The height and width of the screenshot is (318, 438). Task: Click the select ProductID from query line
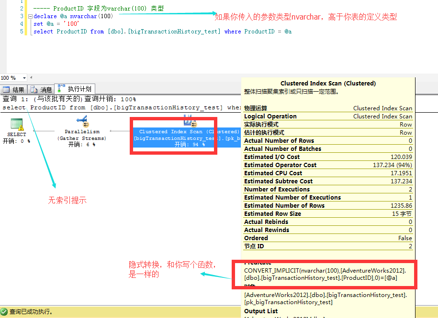(x=163, y=32)
